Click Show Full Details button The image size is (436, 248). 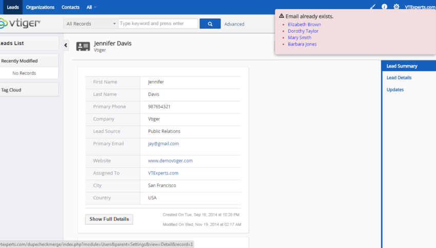point(109,219)
